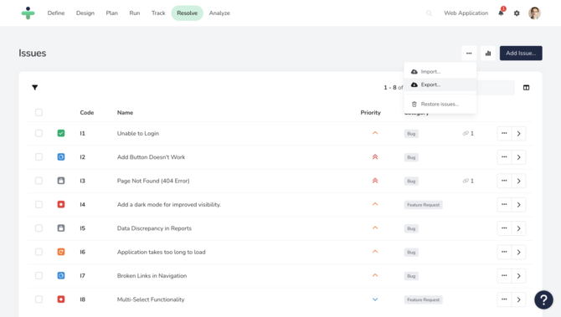The width and height of the screenshot is (561, 317).
Task: Expand issue I5 with its chevron arrow
Action: 518,228
